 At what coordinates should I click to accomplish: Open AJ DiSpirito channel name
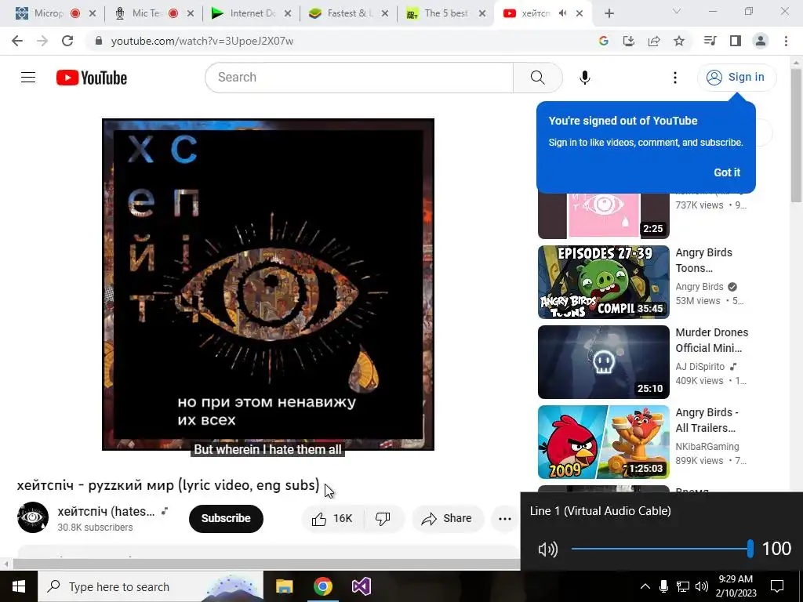699,367
